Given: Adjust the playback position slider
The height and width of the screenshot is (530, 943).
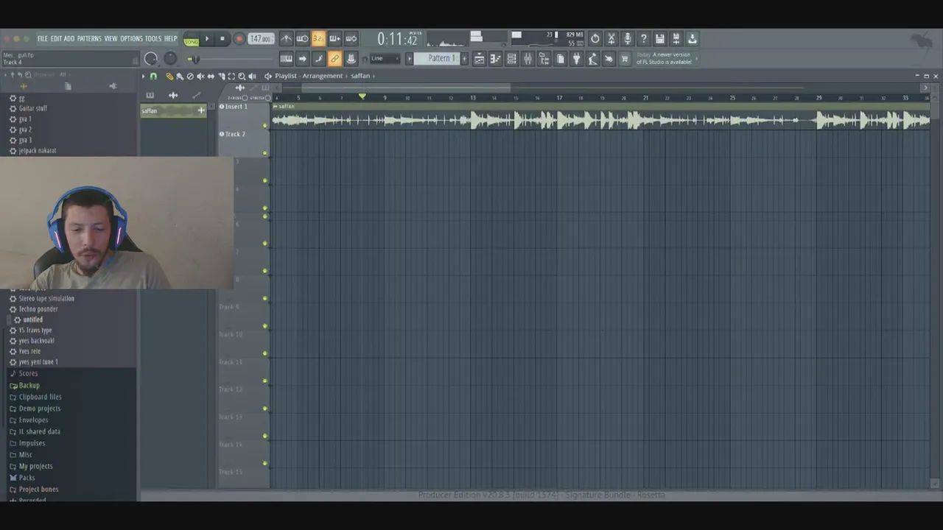Looking at the screenshot, I should pyautogui.click(x=228, y=60).
